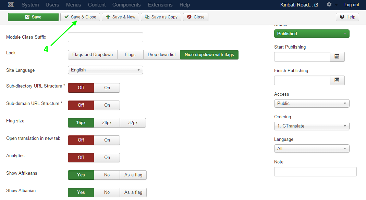Screen dimensions: 366x200
Task: Open Start Publishing calendar picker
Action: 337,57
